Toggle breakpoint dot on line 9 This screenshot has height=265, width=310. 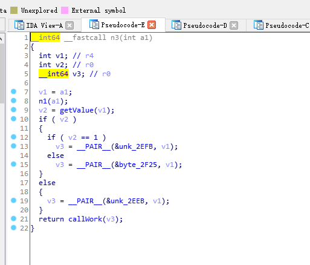tap(13, 110)
